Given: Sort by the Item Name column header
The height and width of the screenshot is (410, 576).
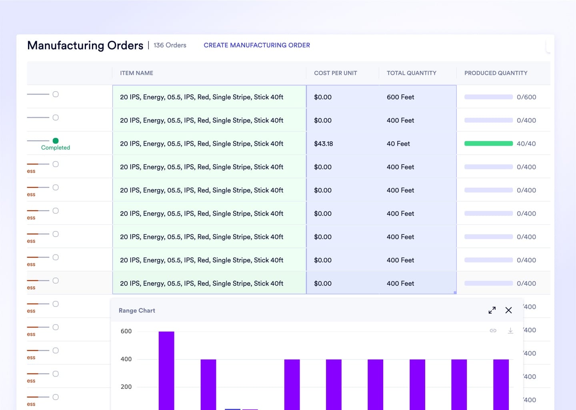Looking at the screenshot, I should point(136,73).
